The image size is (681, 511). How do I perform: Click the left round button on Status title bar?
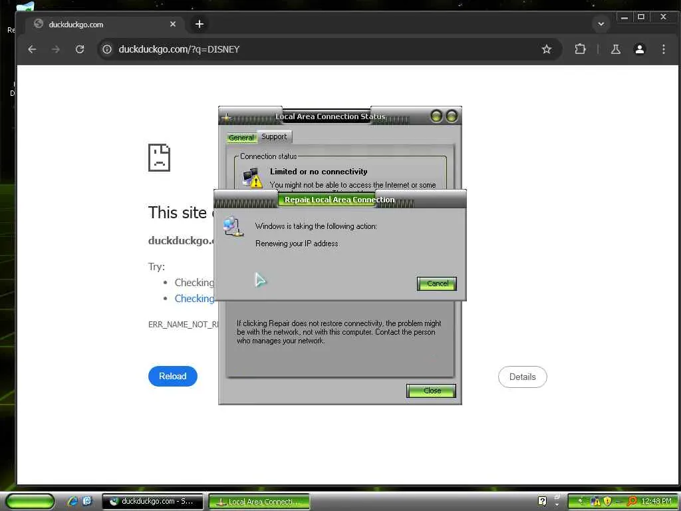point(436,116)
